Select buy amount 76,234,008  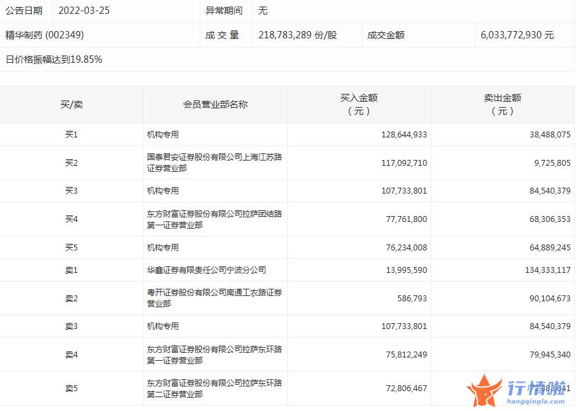[x=407, y=248]
